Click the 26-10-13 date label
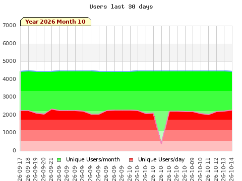This screenshot has width=242, height=181. (x=223, y=169)
